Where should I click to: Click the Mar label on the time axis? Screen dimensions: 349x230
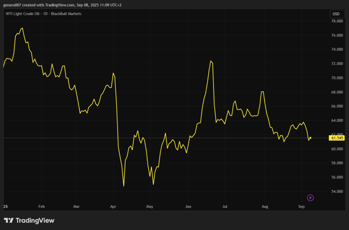[76, 206]
